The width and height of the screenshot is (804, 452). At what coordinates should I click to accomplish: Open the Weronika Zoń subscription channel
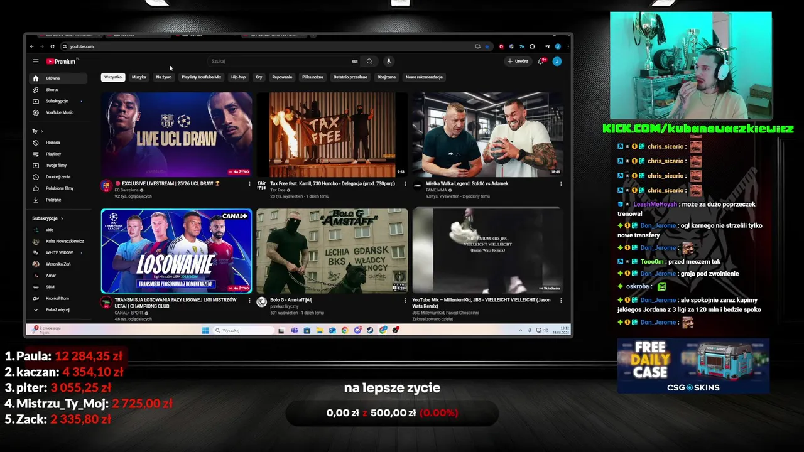click(58, 264)
